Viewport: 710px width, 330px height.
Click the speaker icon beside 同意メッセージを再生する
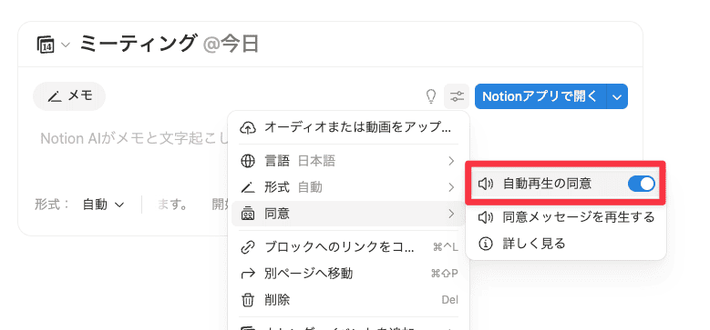tap(486, 217)
